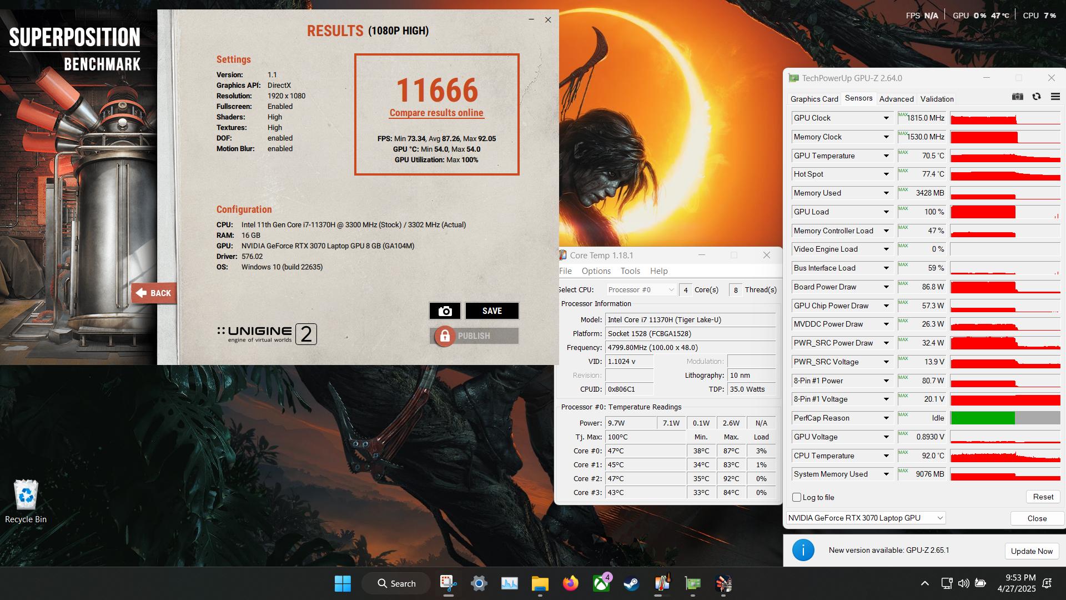Click the GPU-Z refresh icon
This screenshot has width=1066, height=600.
click(x=1036, y=97)
